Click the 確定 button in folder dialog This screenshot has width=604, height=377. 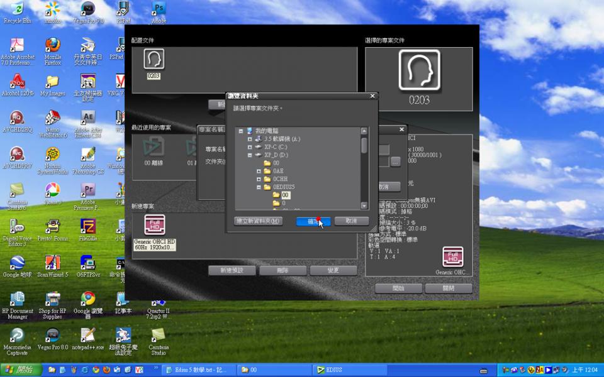click(313, 221)
